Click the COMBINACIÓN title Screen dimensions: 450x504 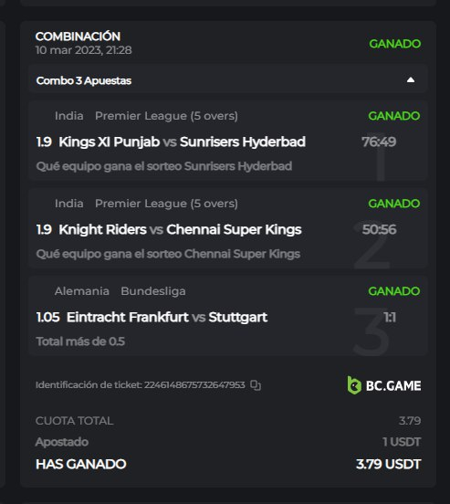pyautogui.click(x=78, y=37)
